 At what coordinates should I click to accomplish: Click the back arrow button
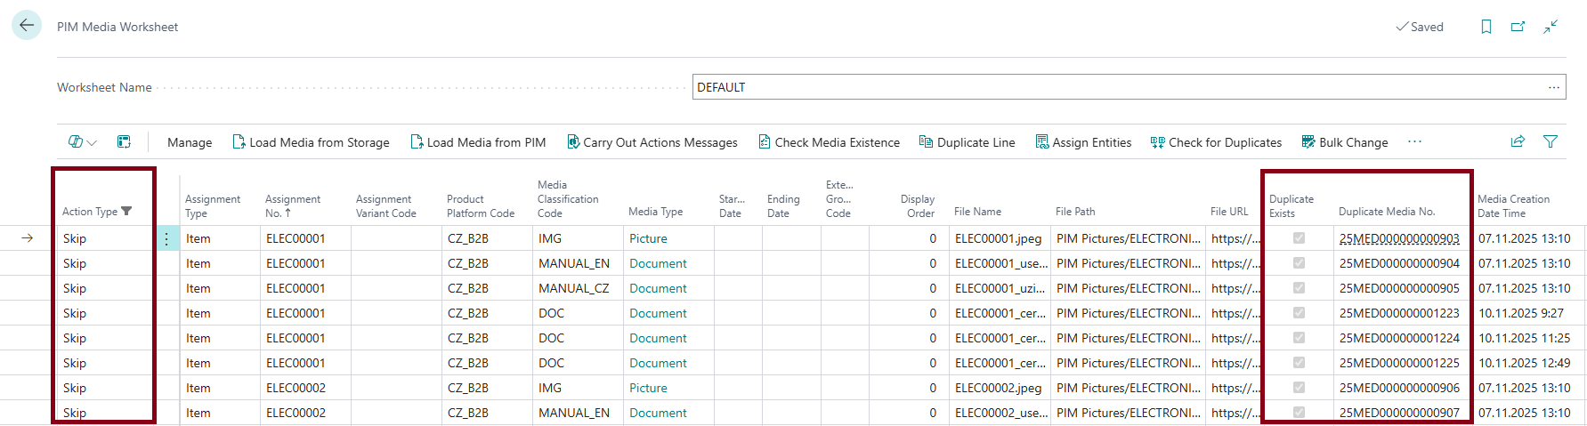coord(27,26)
